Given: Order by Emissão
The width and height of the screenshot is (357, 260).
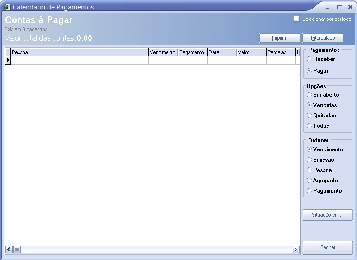Looking at the screenshot, I should tap(309, 160).
